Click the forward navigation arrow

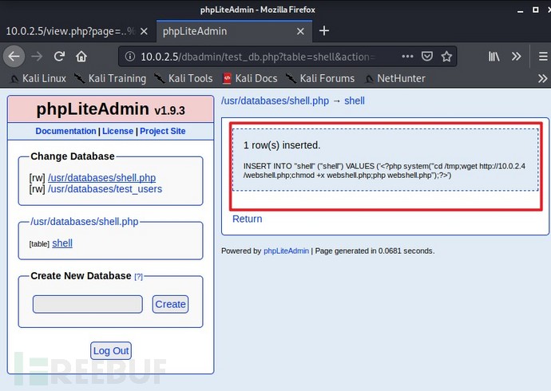(37, 56)
